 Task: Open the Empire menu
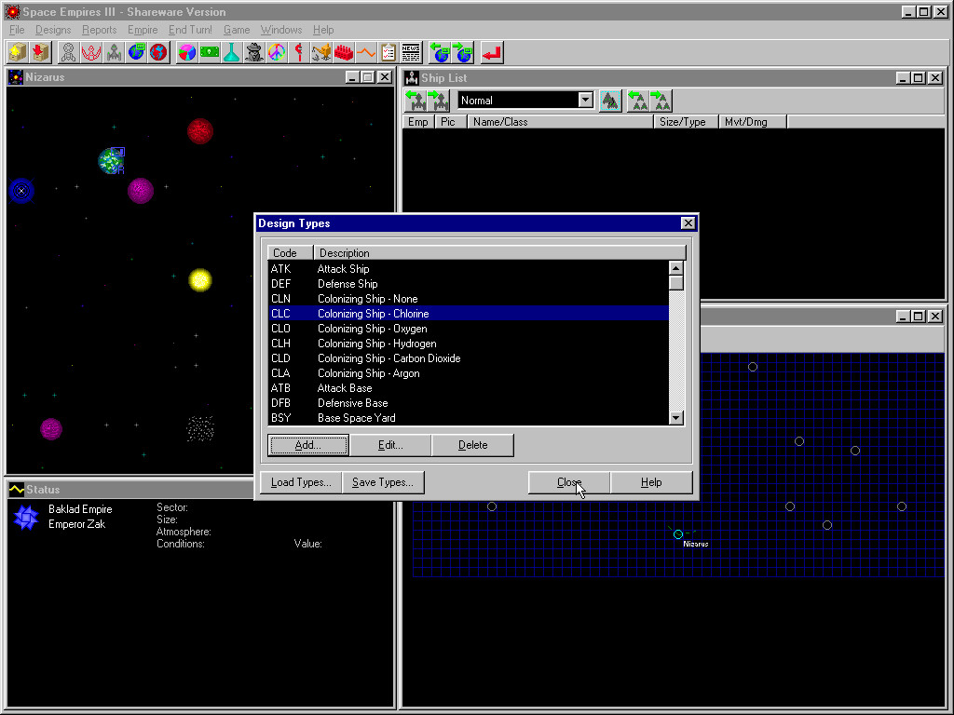point(143,30)
